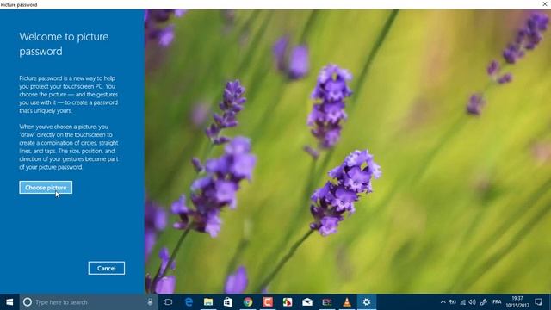Close the Picture password window
The width and height of the screenshot is (551, 310).
(x=545, y=4)
